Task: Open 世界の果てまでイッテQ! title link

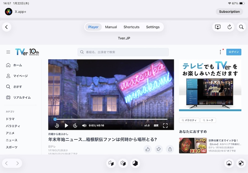Action: pos(223,141)
